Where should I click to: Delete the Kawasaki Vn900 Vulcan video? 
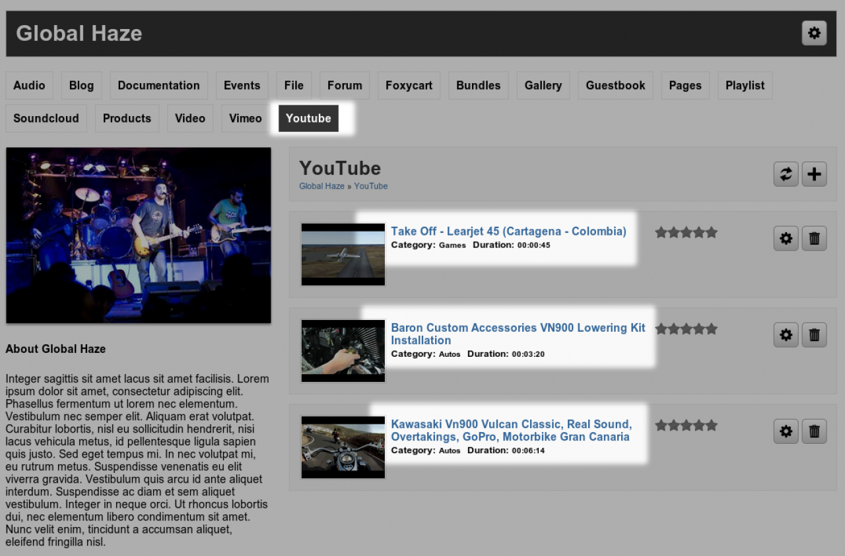(814, 431)
